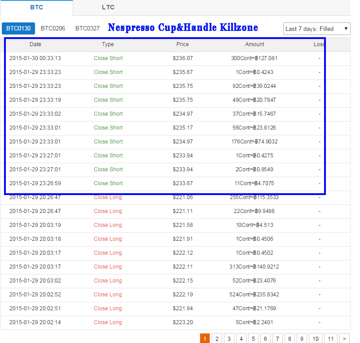Select amount 37Cont≈฿15.7467
360x343 pixels.
255,114
